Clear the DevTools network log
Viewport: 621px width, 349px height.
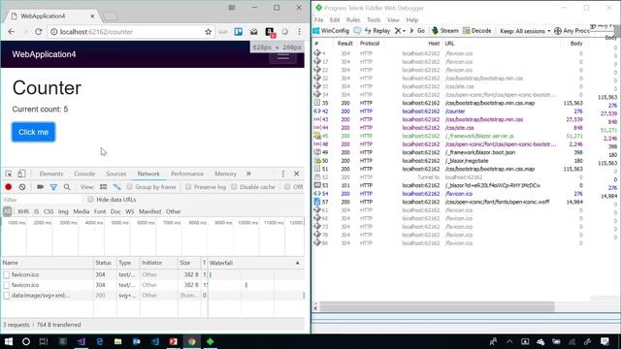(22, 187)
